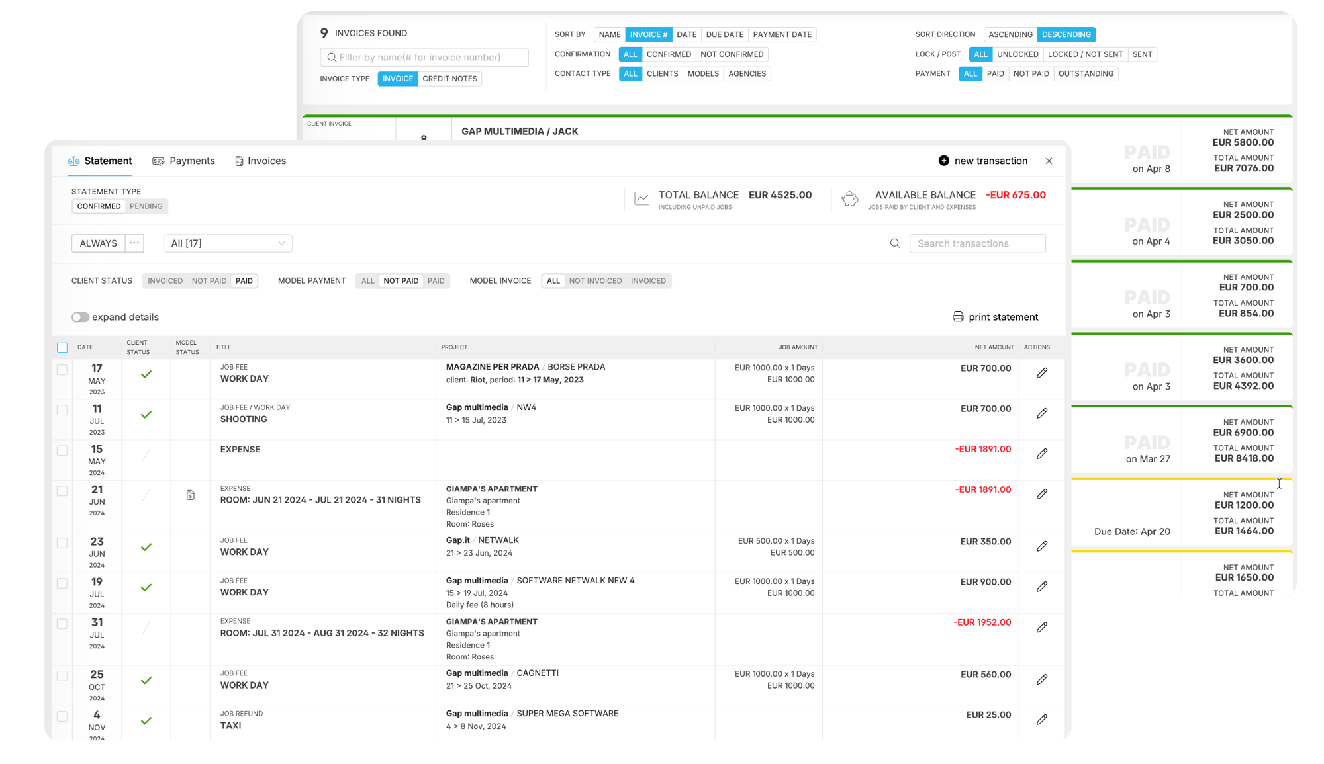Check the checkbox on the 4 Nov taxi row
This screenshot has width=1324, height=764.
tap(62, 716)
